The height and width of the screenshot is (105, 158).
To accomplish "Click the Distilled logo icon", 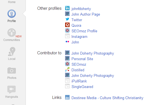I will pyautogui.click(x=67, y=69).
